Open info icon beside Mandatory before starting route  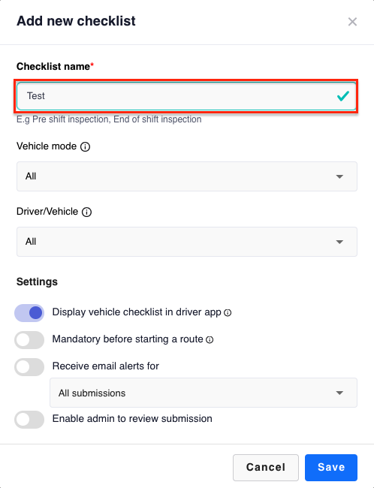(210, 340)
